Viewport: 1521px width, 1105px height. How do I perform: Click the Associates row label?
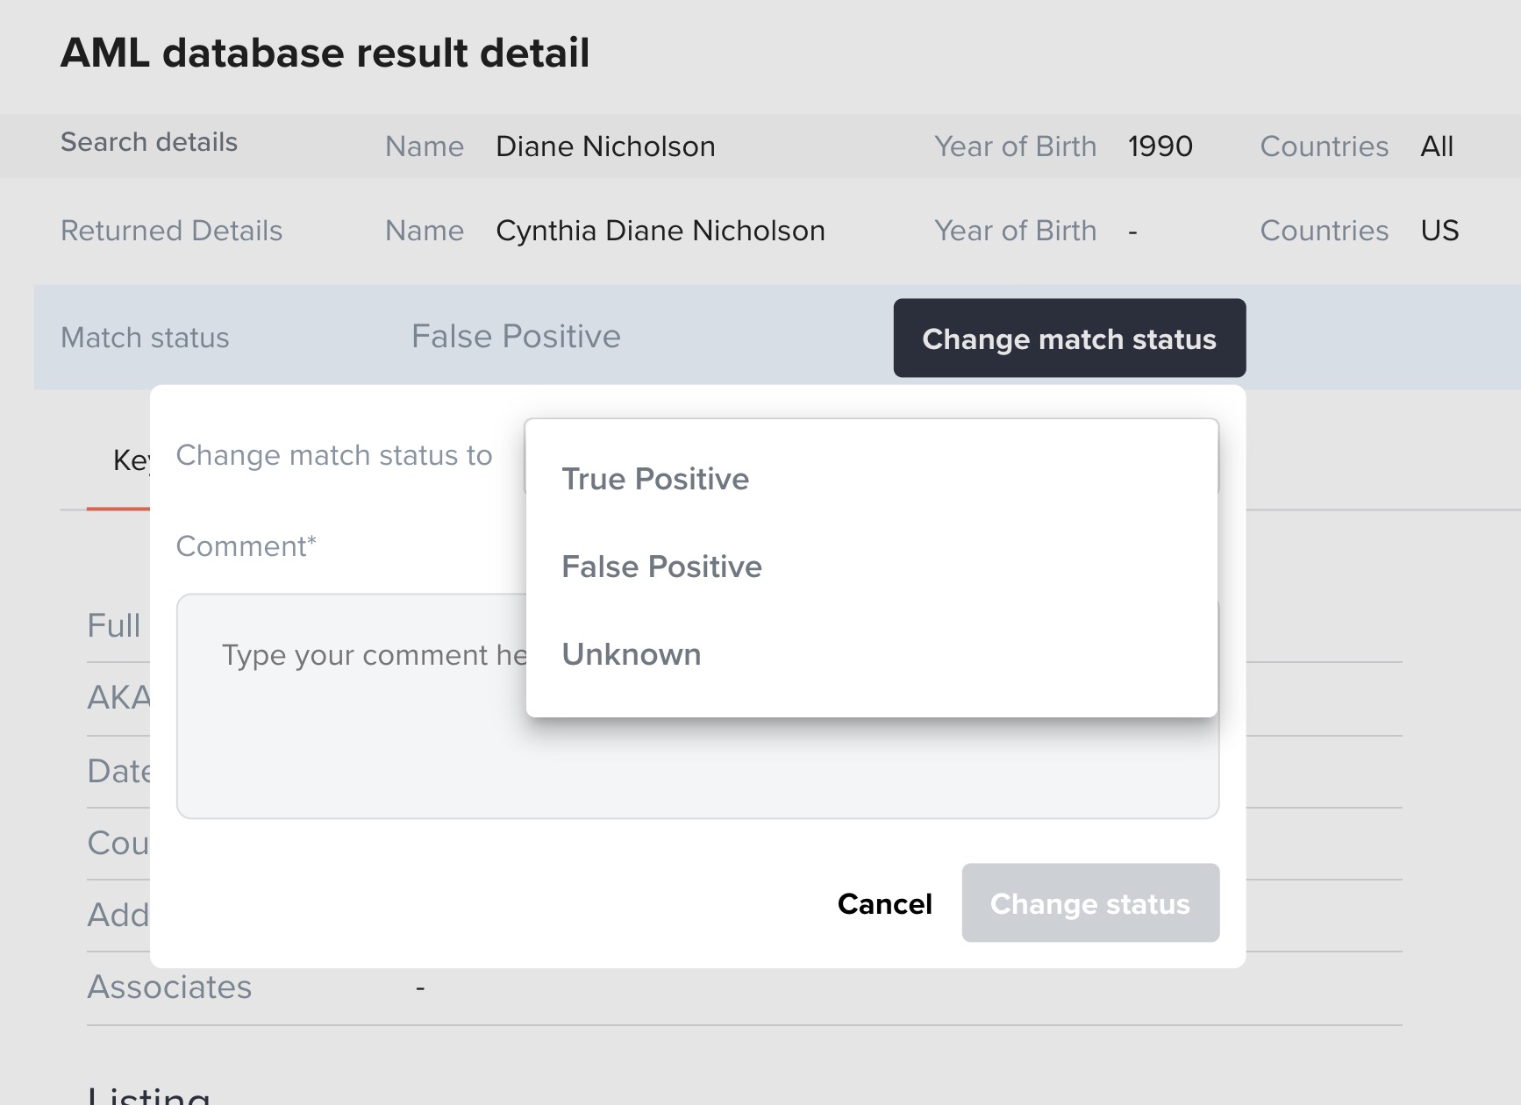pyautogui.click(x=169, y=987)
